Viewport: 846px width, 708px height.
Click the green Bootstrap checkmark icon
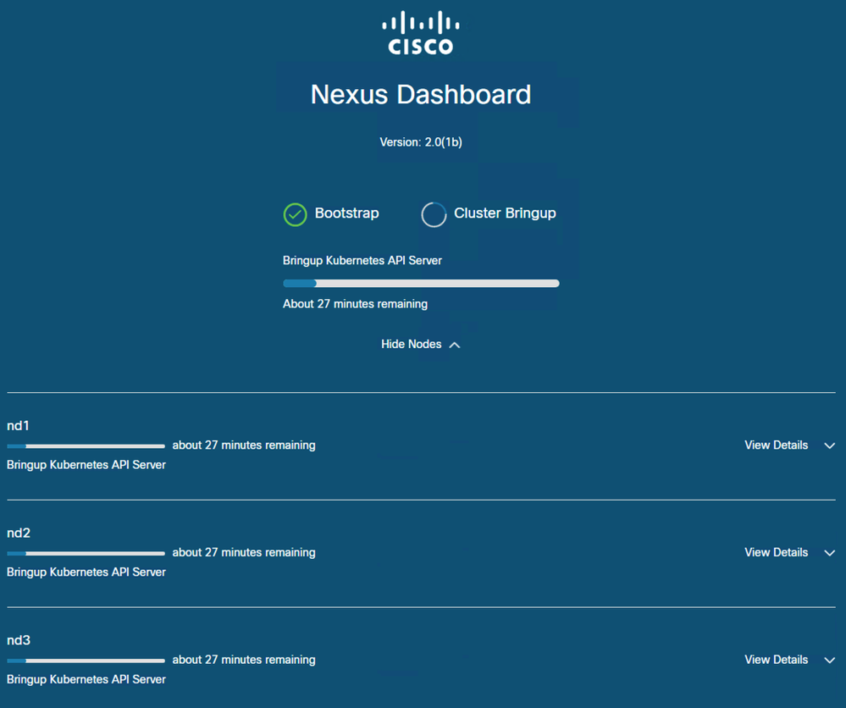pos(296,214)
